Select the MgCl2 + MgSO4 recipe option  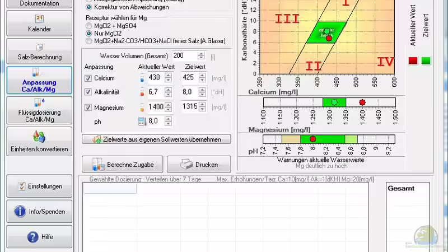88,26
